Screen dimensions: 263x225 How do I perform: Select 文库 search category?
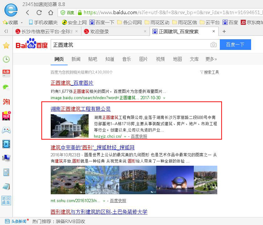194,59
